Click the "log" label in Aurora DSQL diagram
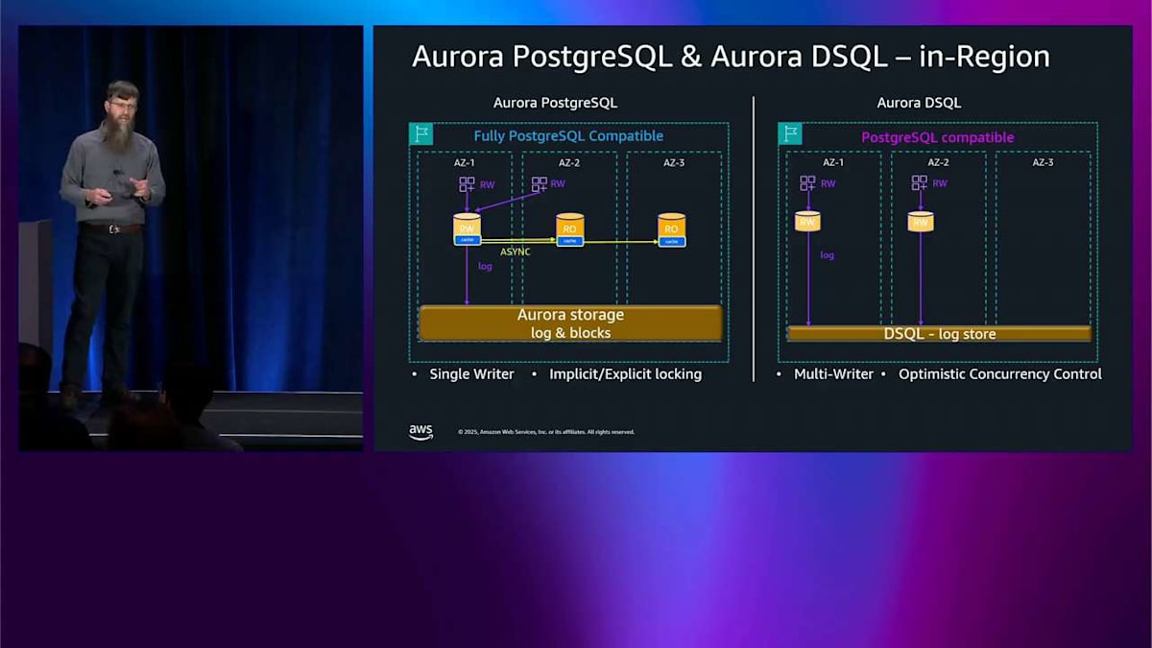 coord(827,255)
